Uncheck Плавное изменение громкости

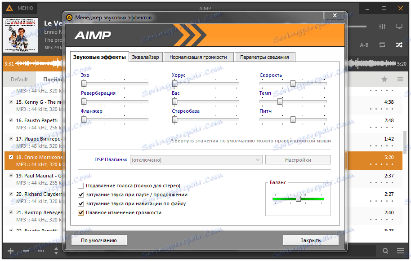(x=80, y=212)
